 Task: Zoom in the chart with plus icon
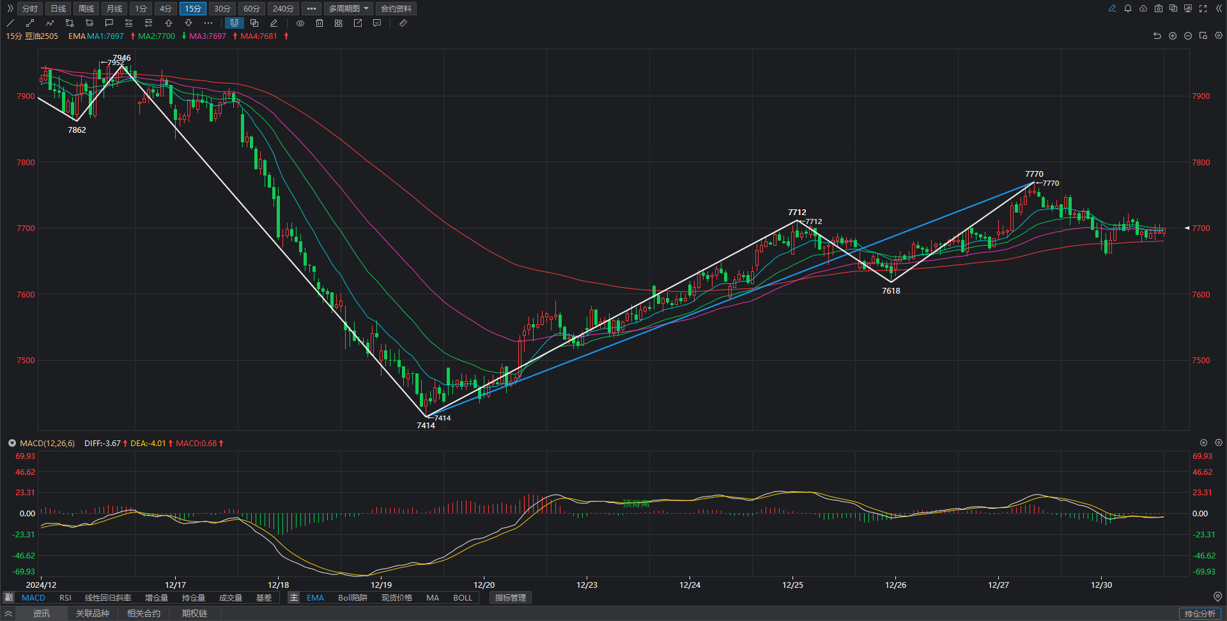1173,36
